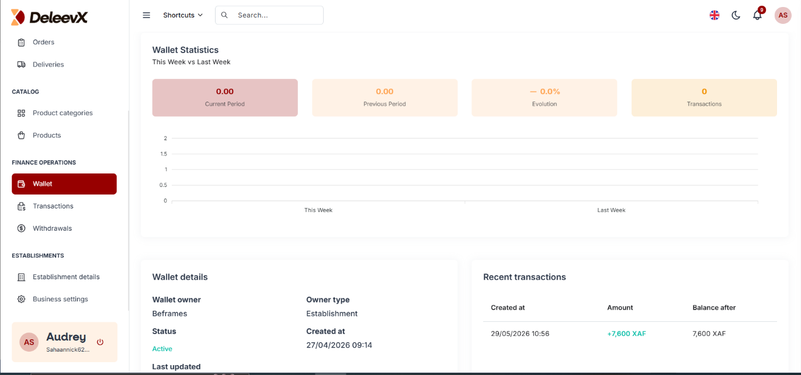
Task: Click the Withdrawals dollar icon
Action: pos(22,228)
